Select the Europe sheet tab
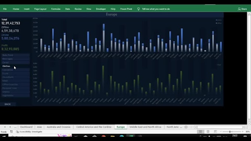The height and width of the screenshot is (141, 251). click(121, 127)
